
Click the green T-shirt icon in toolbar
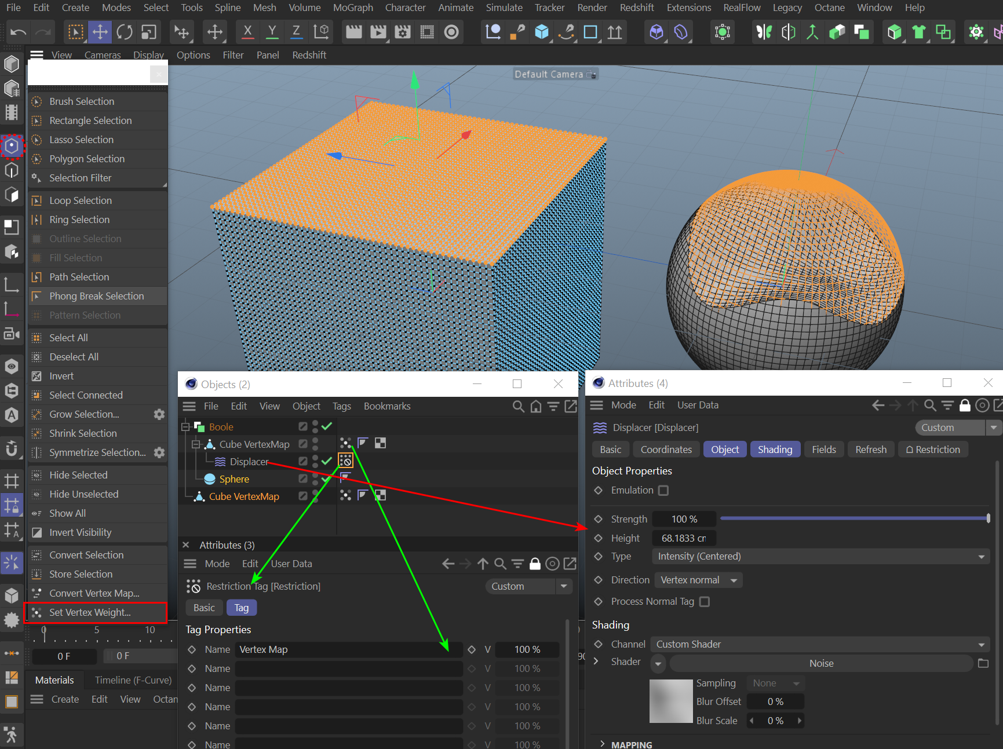[919, 32]
